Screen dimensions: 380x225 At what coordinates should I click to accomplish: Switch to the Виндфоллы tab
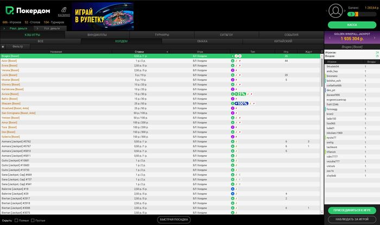[97, 35]
